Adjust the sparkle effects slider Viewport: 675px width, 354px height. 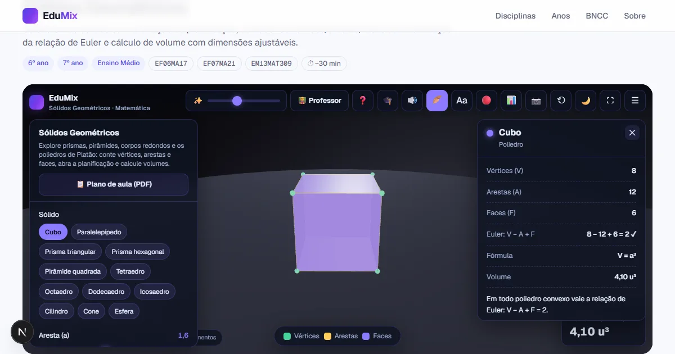(x=244, y=101)
